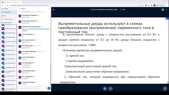The height and width of the screenshot is (95, 169).
Task: Open the BigBlueButton options three-dot menu
Action: coord(166,9)
